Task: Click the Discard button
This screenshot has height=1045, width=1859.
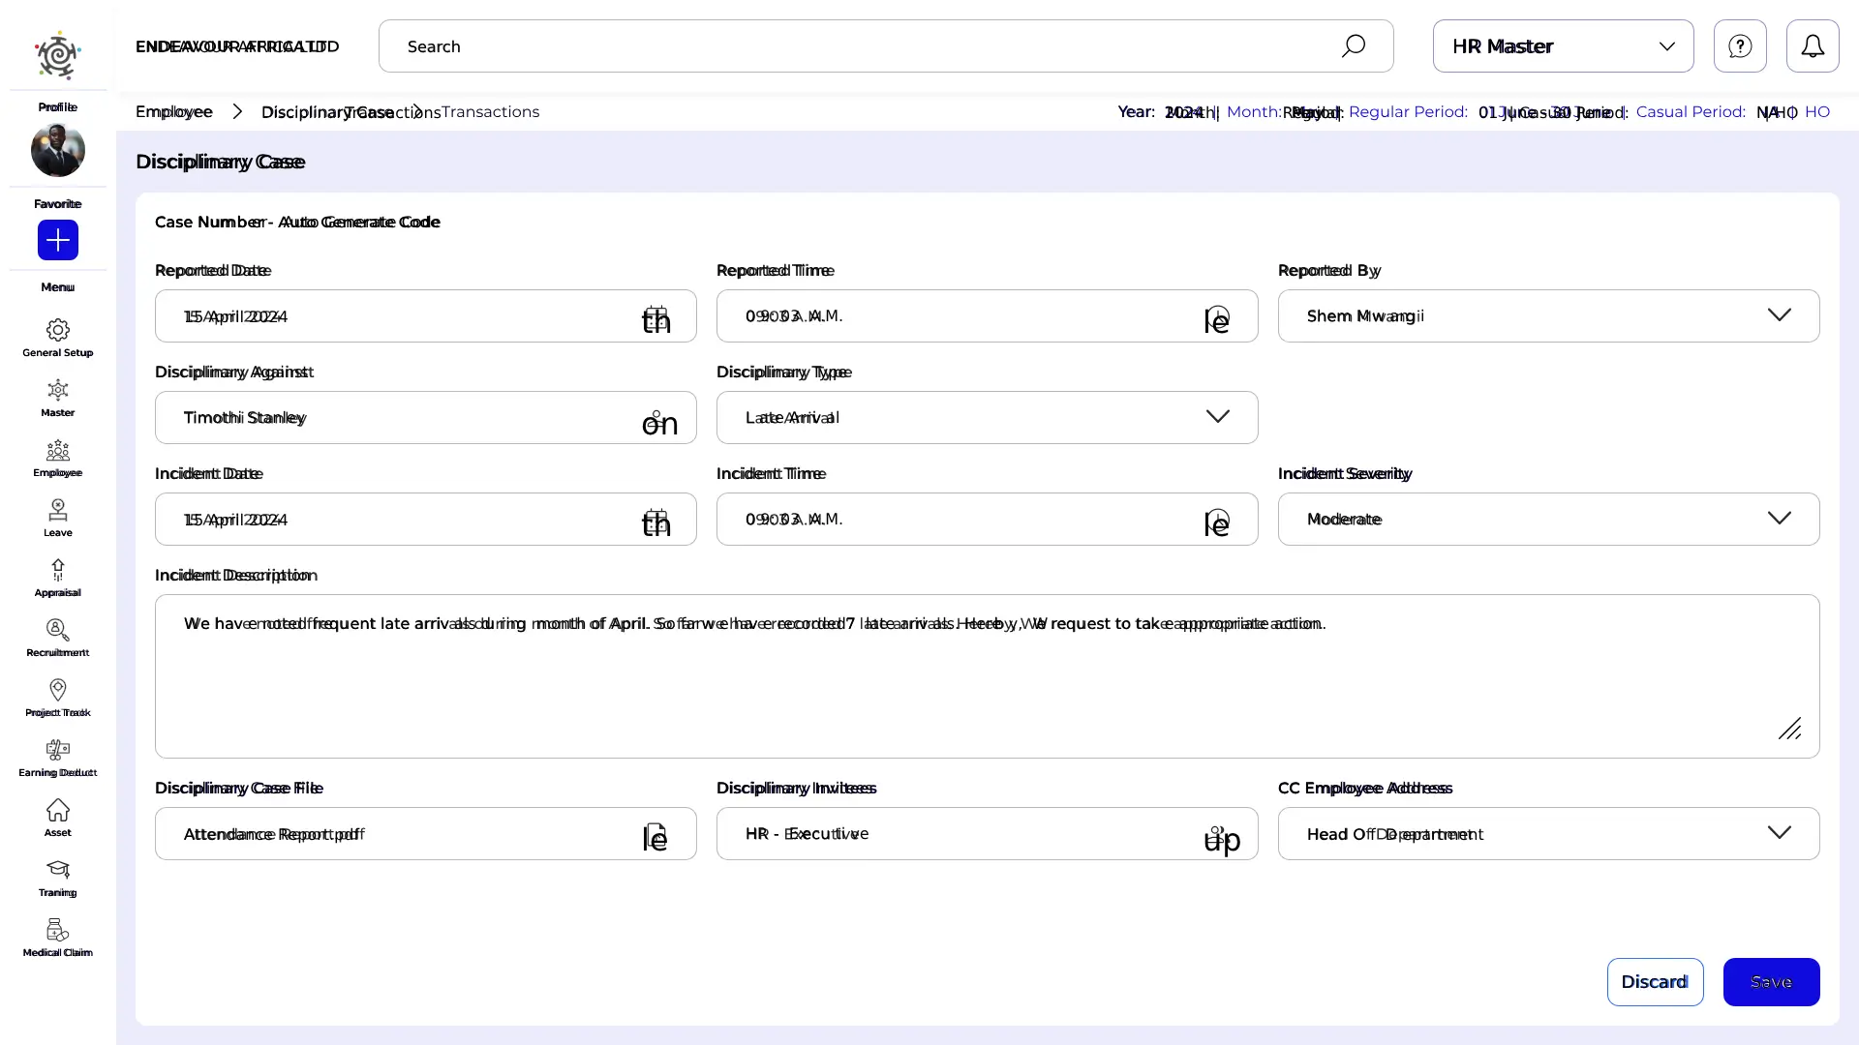Action: [1654, 982]
